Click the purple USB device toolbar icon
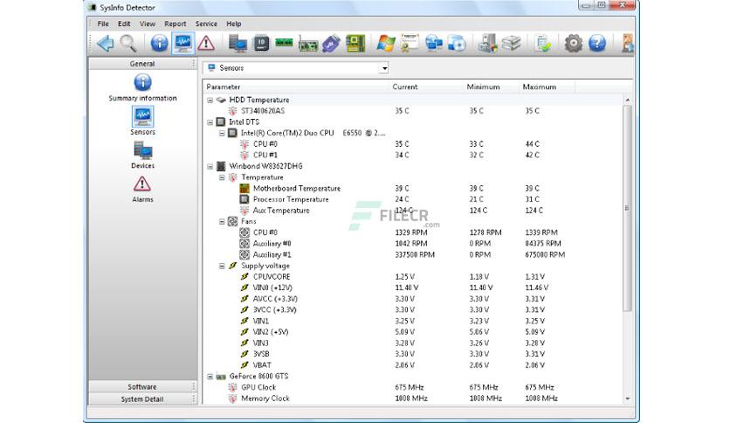 point(331,44)
